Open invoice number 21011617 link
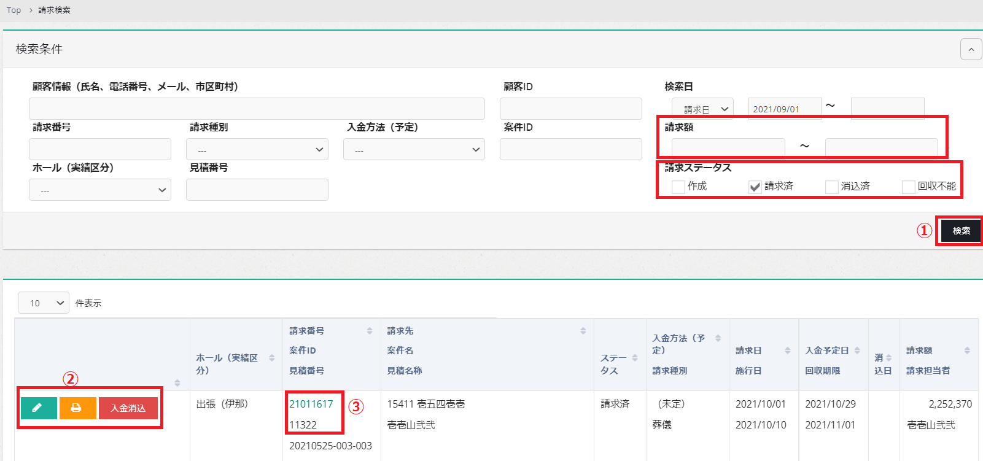 (311, 404)
